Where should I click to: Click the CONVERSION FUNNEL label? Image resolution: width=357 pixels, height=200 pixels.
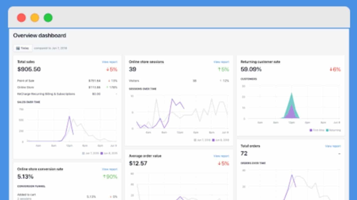(31, 186)
